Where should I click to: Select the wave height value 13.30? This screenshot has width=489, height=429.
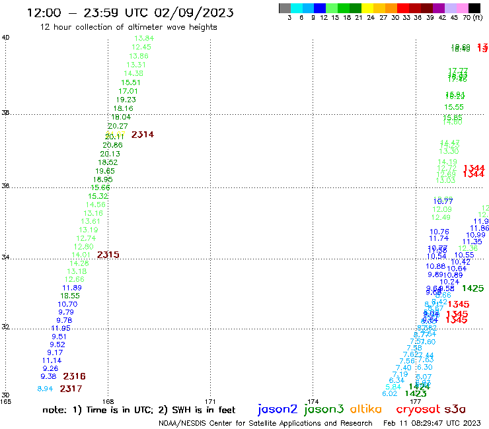[449, 151]
